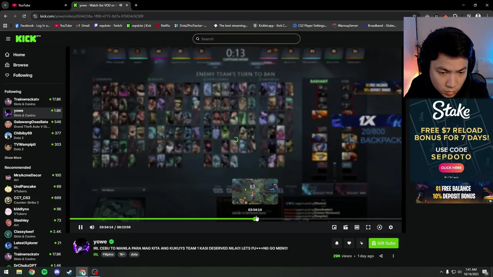The image size is (493, 277).
Task: Open Spotify from the taskbar
Action: 44,272
